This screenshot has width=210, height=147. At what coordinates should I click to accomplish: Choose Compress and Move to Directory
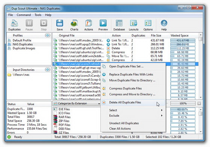point(133,94)
